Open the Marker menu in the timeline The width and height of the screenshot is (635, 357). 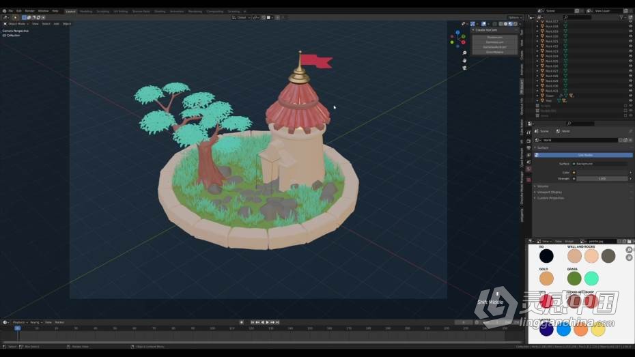pos(59,322)
